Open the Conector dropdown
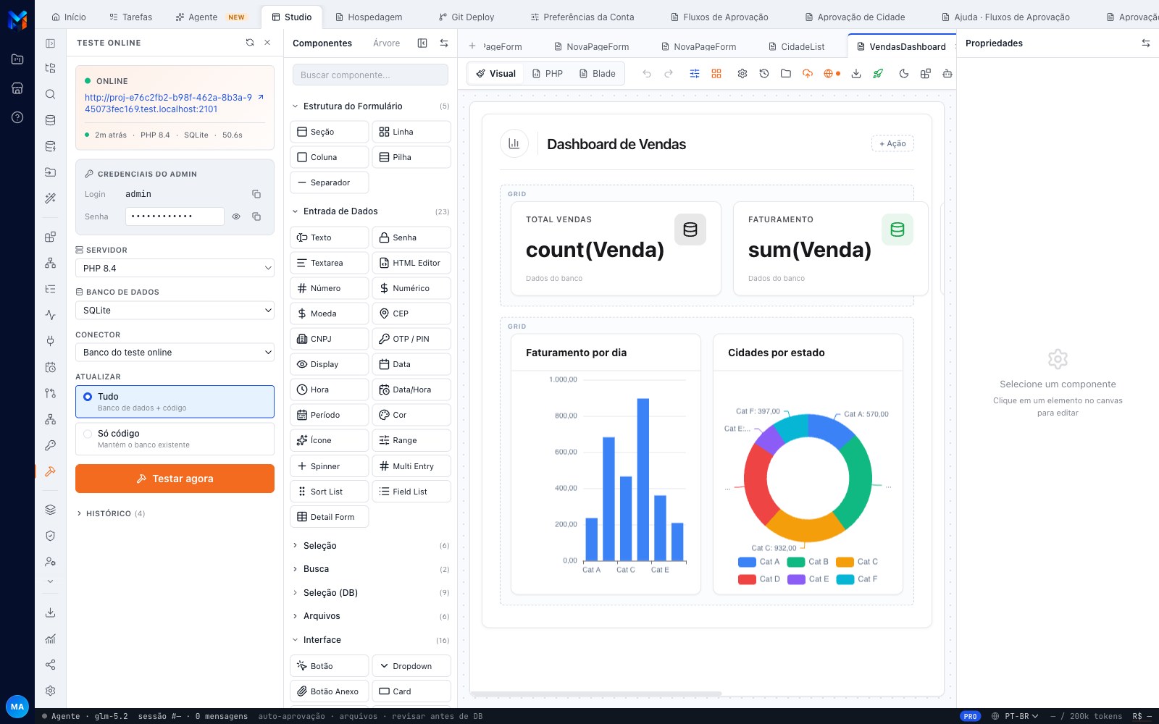Image resolution: width=1159 pixels, height=724 pixels. pos(175,352)
